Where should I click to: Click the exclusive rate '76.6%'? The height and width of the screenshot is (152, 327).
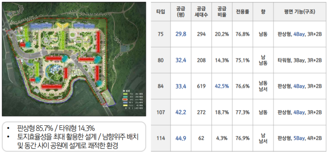[242, 86]
